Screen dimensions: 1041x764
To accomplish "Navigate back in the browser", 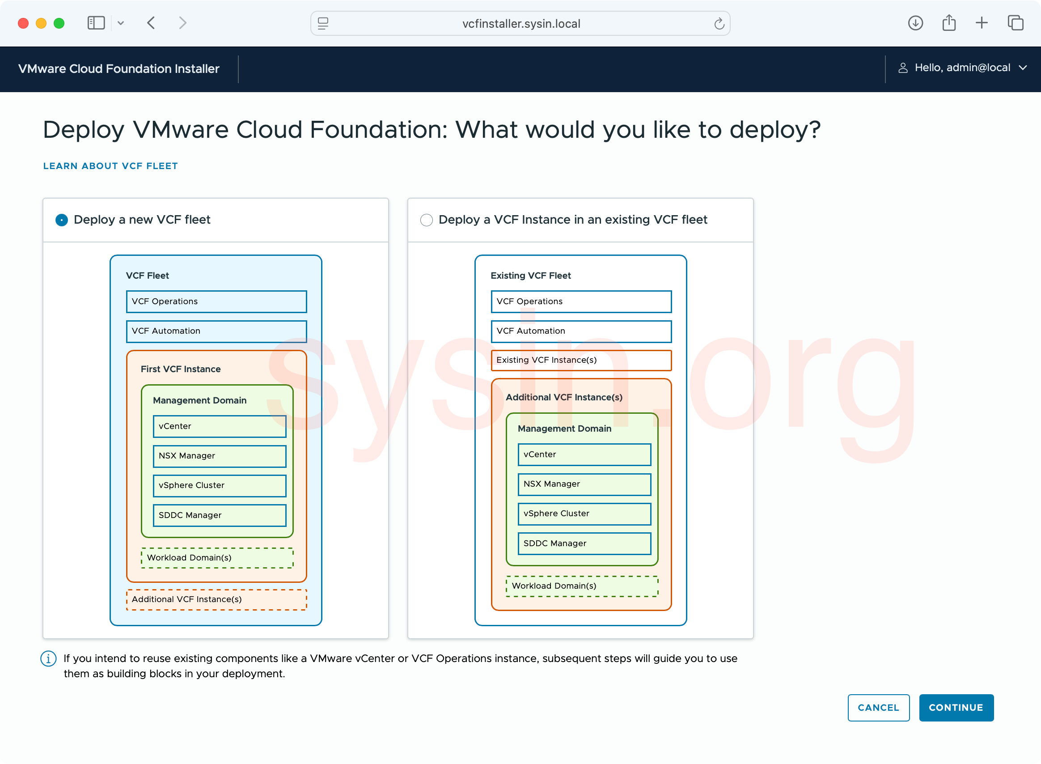I will pos(151,23).
